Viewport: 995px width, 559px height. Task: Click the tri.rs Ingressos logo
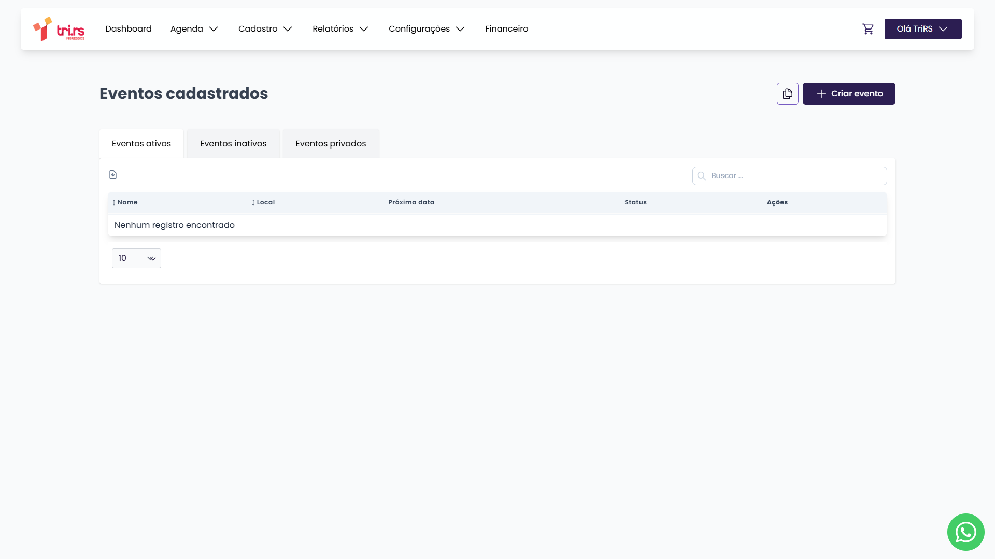point(59,29)
